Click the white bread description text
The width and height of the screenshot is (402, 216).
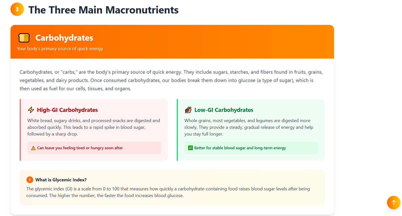pos(94,127)
